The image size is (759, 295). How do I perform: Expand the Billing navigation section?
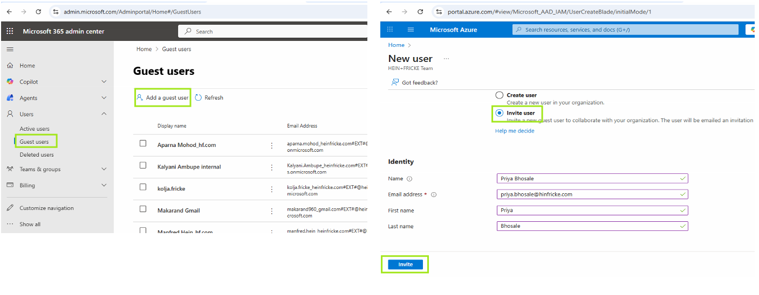[x=104, y=185]
